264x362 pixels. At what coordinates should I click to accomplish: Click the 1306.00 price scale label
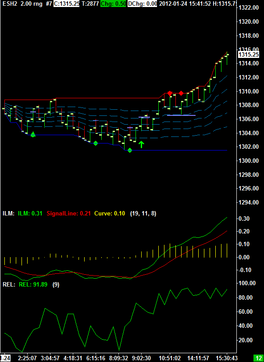tap(248, 119)
